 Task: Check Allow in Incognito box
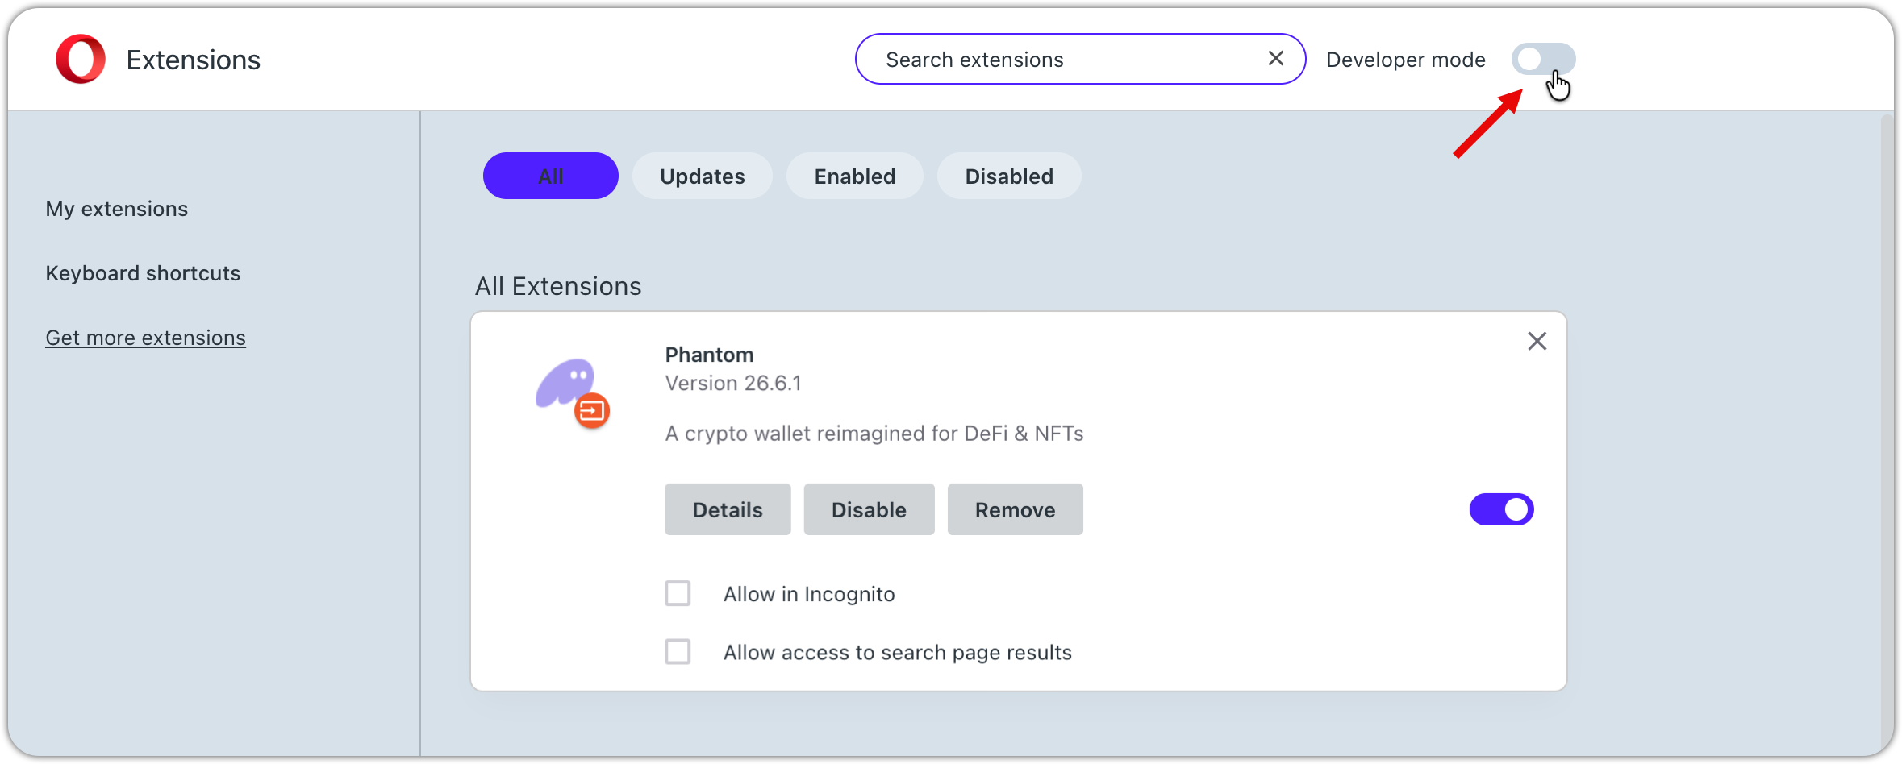tap(678, 593)
